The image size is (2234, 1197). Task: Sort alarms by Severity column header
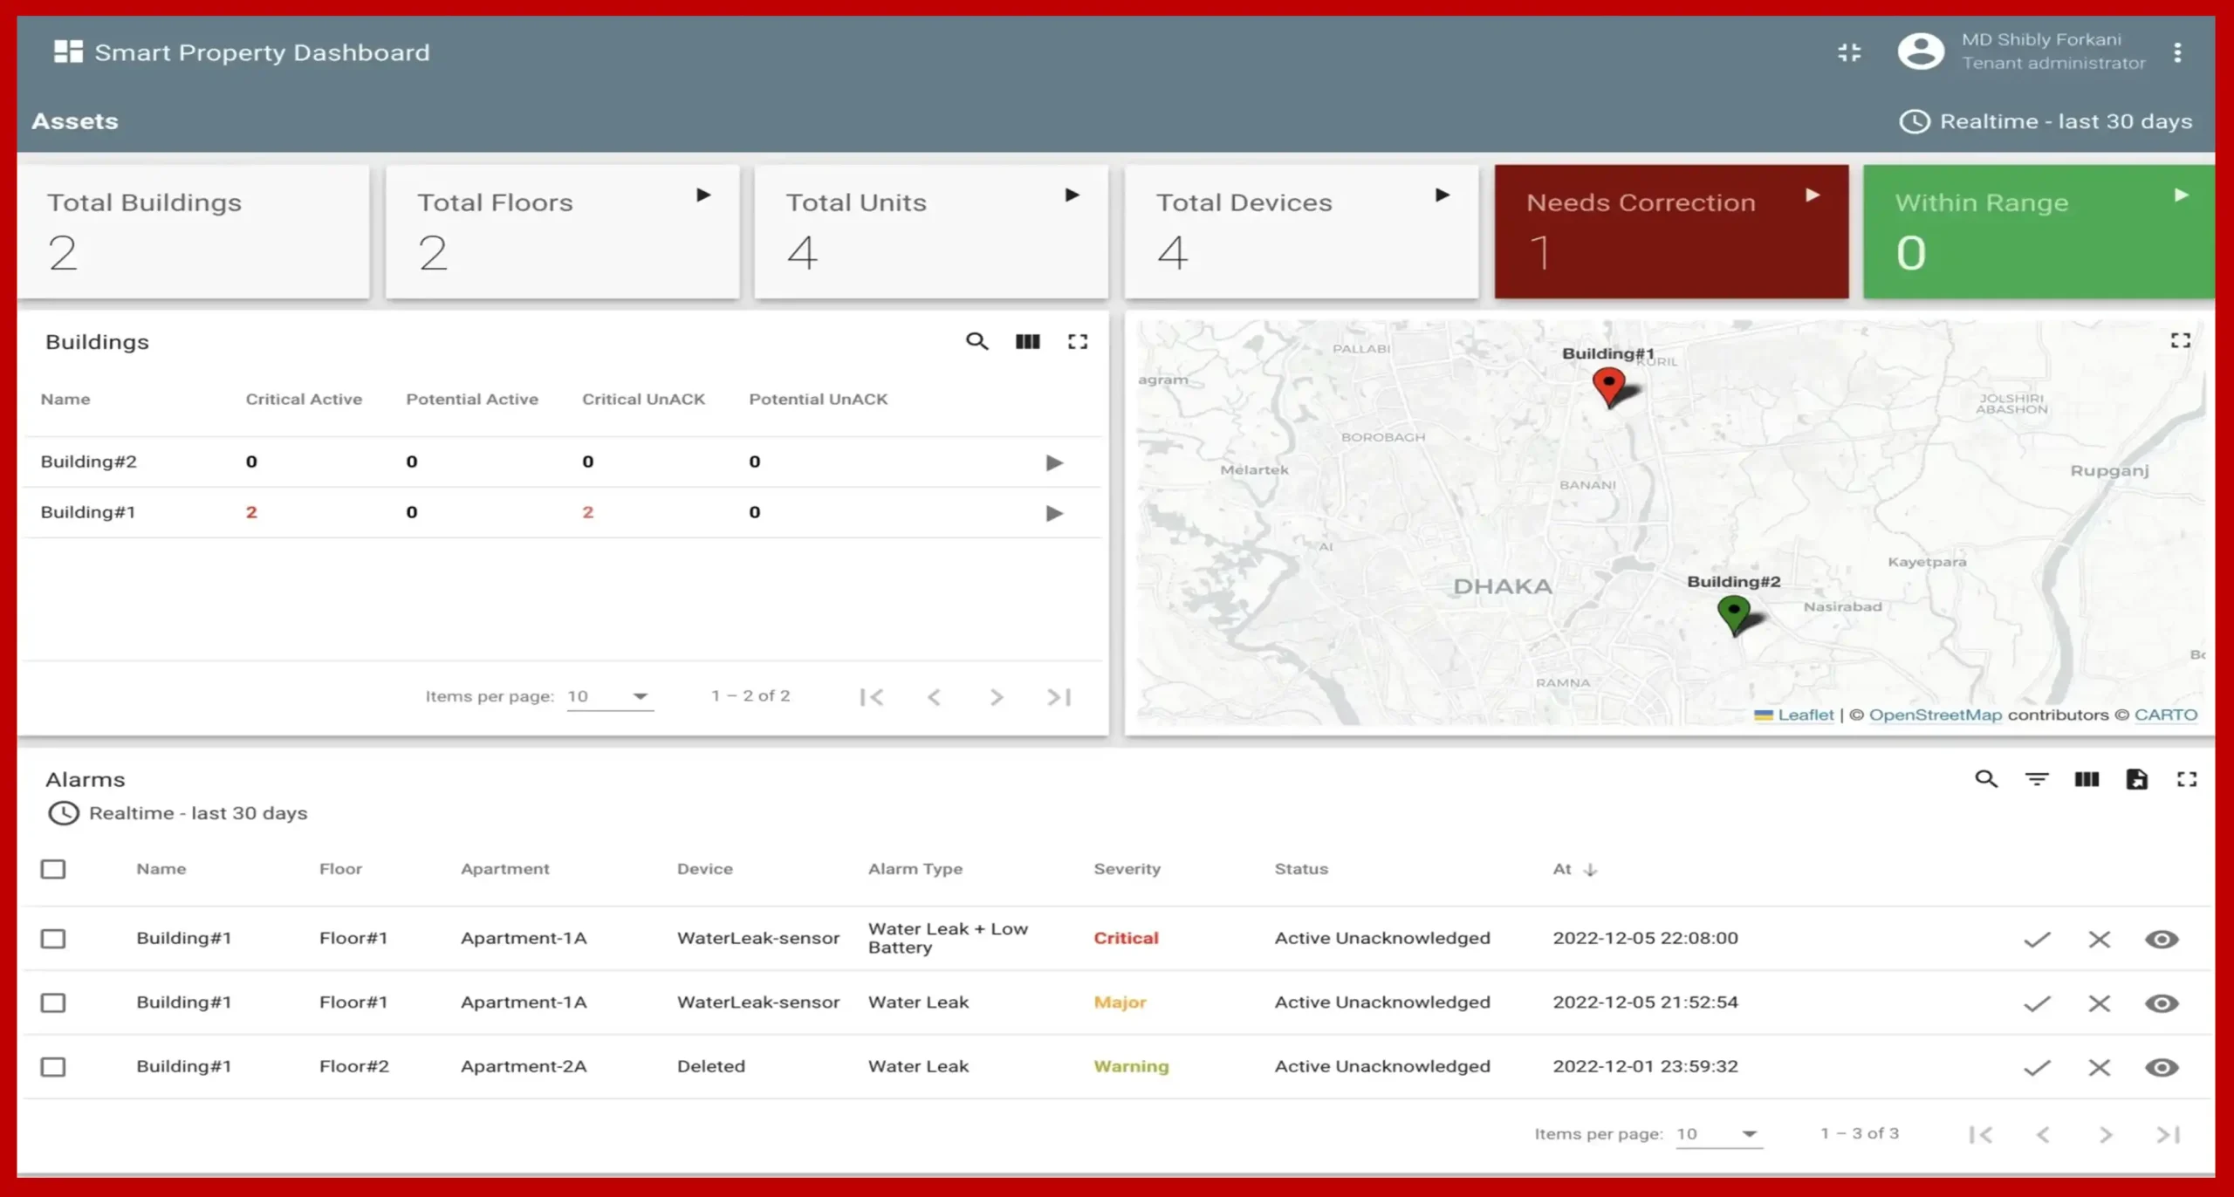tap(1127, 869)
